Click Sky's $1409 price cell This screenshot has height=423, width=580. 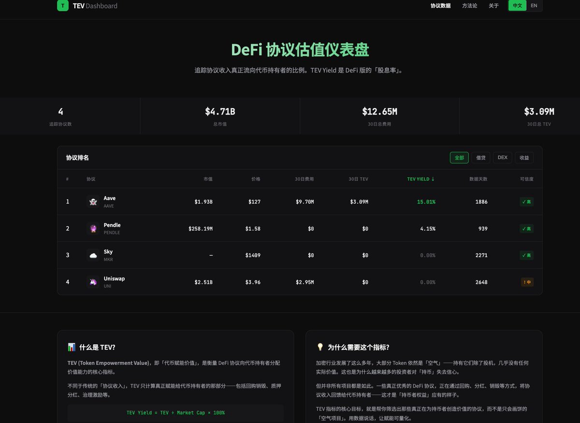click(253, 255)
